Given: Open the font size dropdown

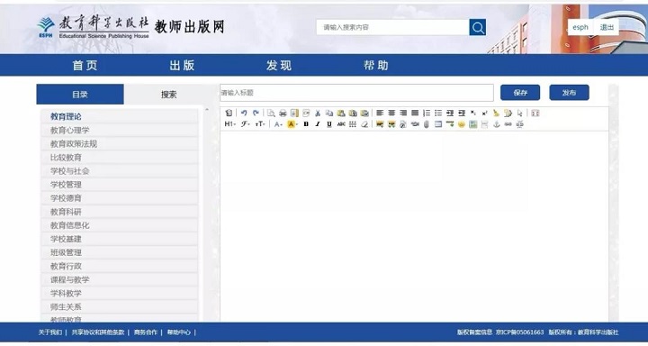Looking at the screenshot, I should (260, 124).
